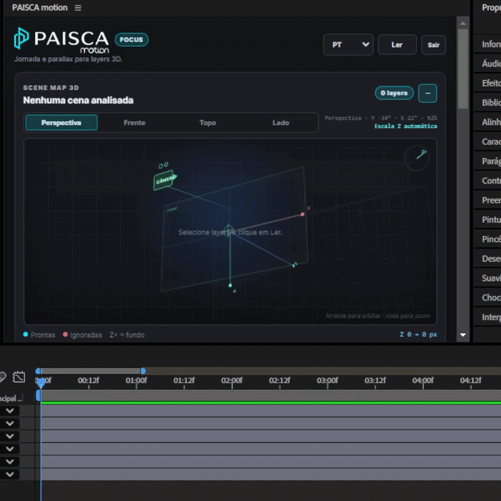
Task: Open the bottommost layer row chevron dropdown
Action: click(x=10, y=475)
